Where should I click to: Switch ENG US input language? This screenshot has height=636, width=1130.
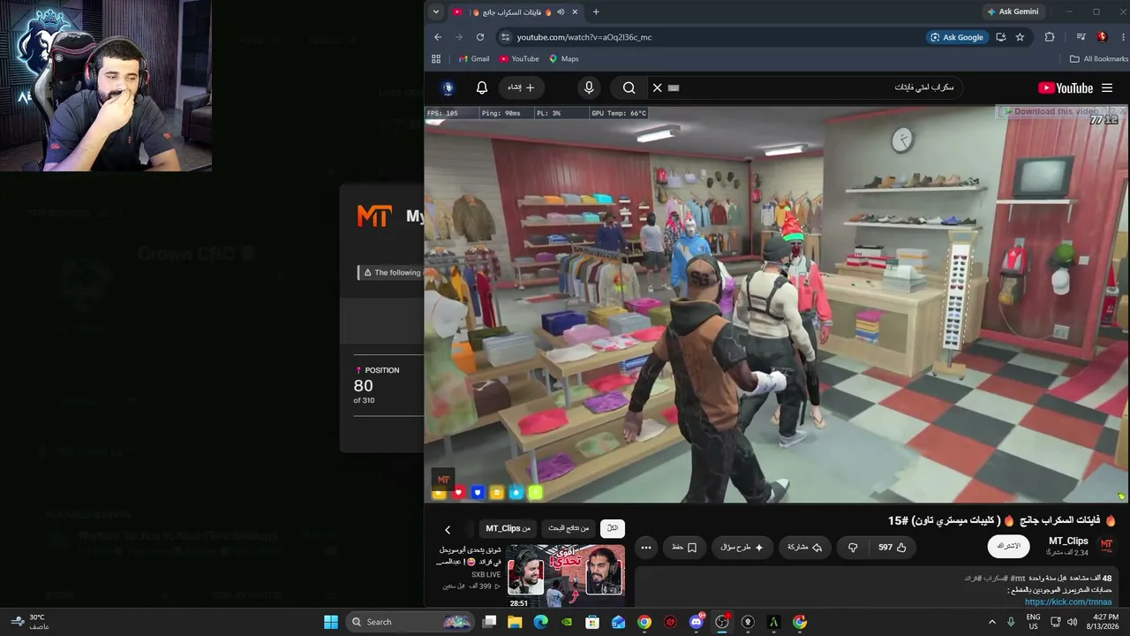[1033, 622]
